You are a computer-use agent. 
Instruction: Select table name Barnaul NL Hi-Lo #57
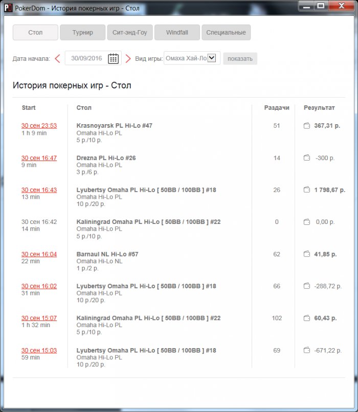[107, 254]
